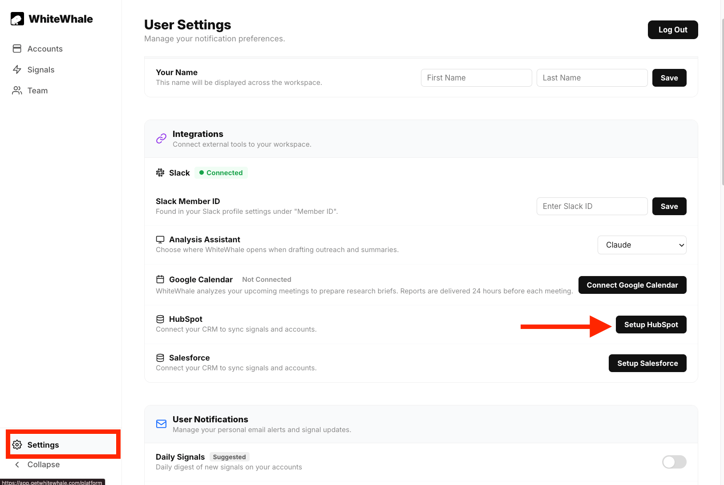Click the Slack Connected status badge

tap(221, 172)
